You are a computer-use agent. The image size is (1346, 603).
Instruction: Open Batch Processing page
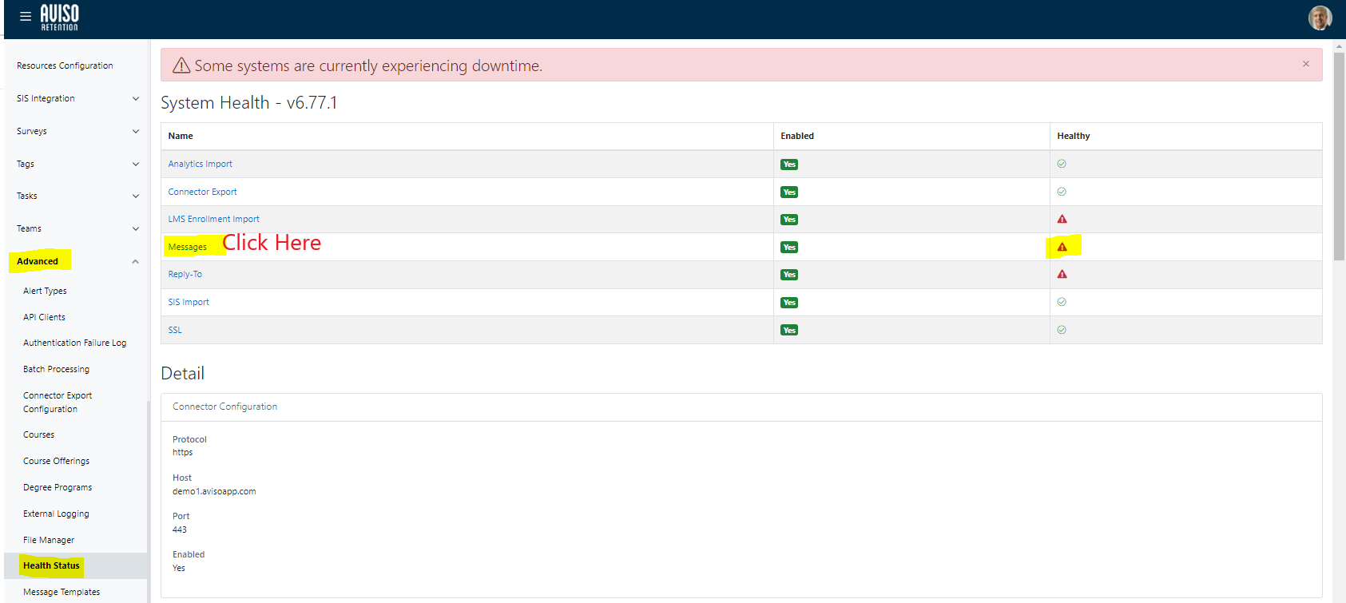click(56, 369)
